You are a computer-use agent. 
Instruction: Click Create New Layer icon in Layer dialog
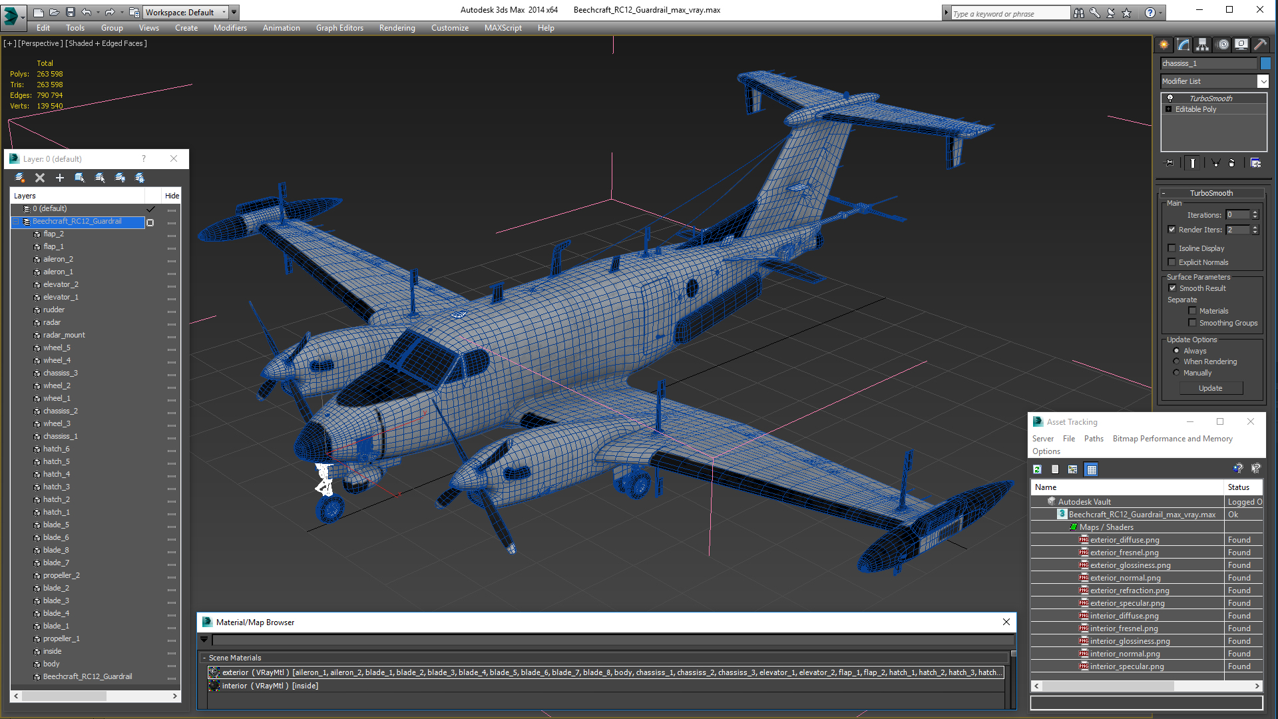pyautogui.click(x=20, y=178)
